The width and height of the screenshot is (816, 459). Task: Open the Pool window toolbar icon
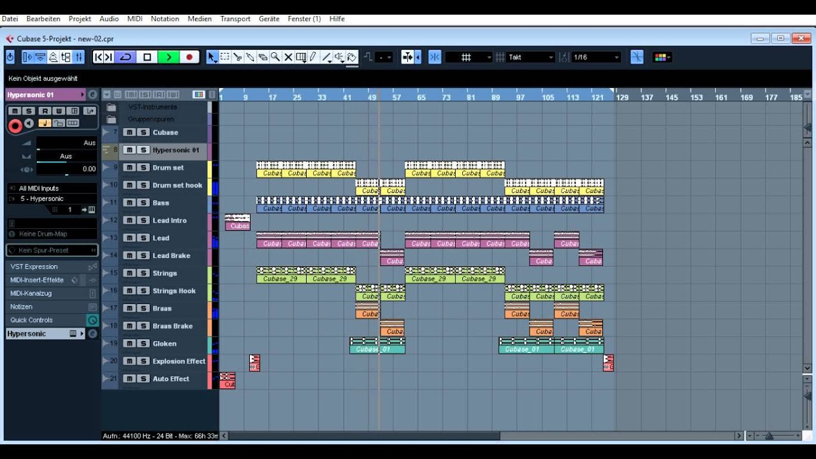coord(66,57)
